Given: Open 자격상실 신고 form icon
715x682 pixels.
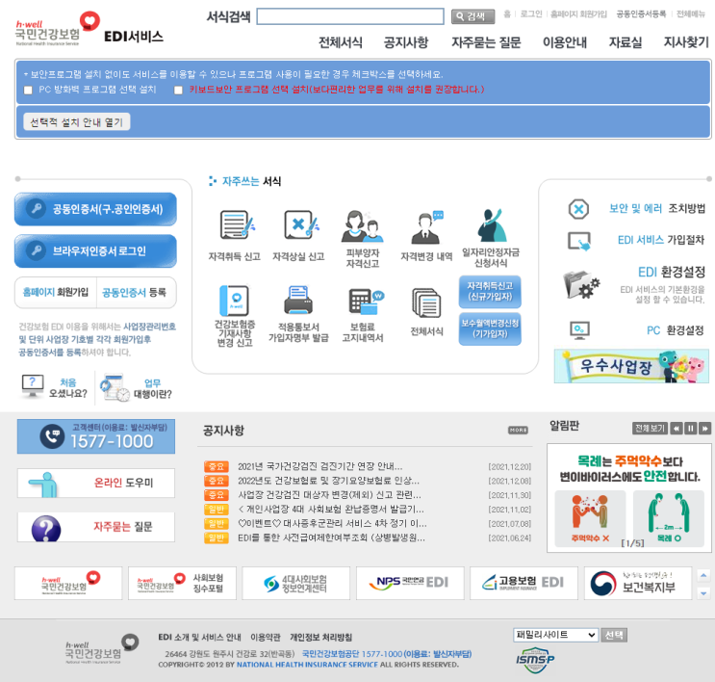Looking at the screenshot, I should 300,224.
